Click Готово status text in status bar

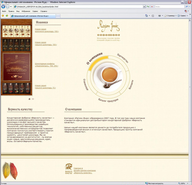tap(4, 183)
